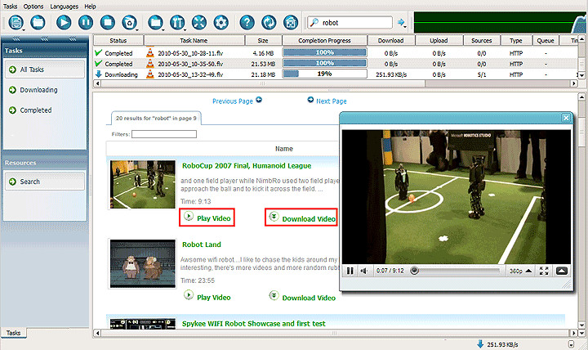Image resolution: width=588 pixels, height=350 pixels.
Task: Click Download Video for Robot Land
Action: click(309, 298)
